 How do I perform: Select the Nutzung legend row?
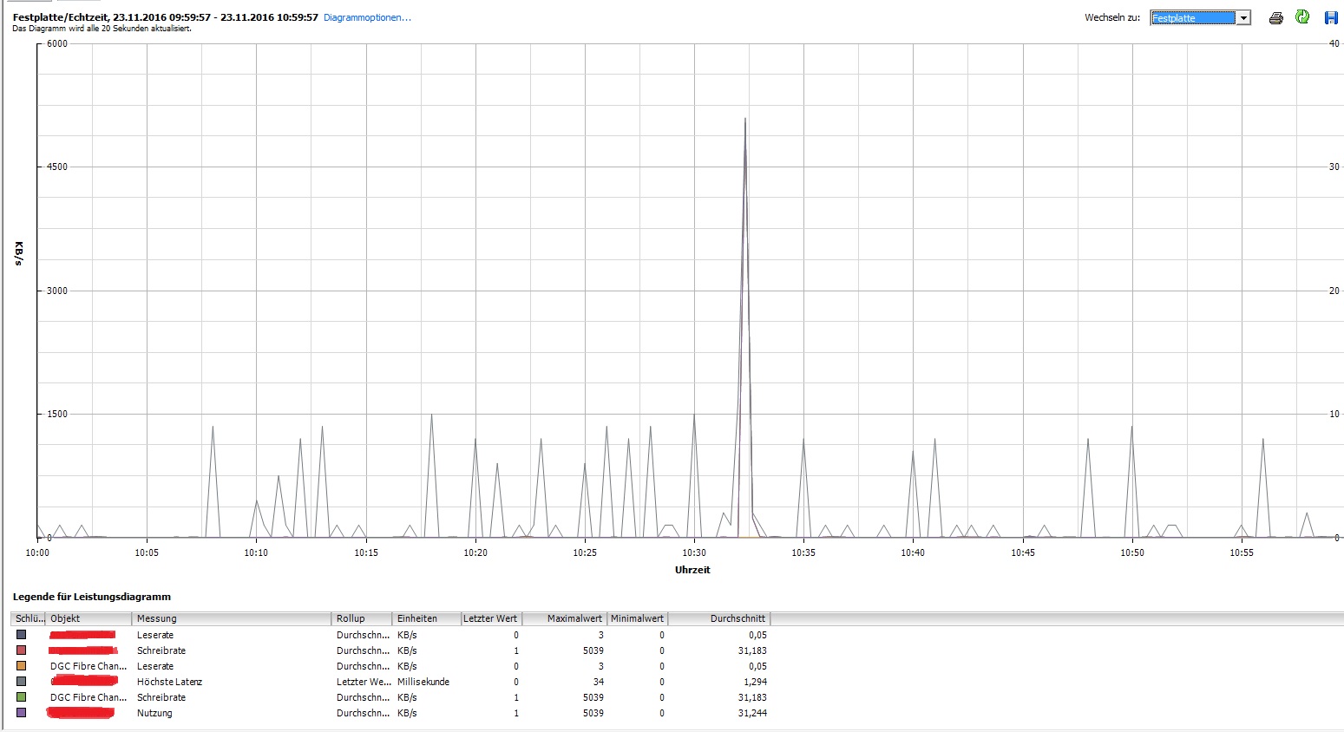pos(154,713)
